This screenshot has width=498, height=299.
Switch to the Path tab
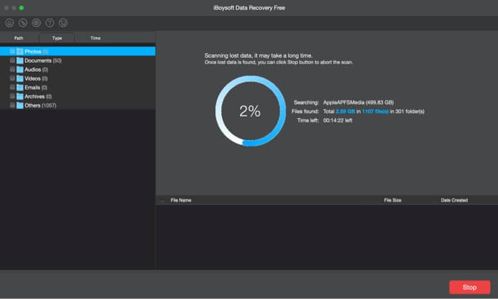click(18, 38)
